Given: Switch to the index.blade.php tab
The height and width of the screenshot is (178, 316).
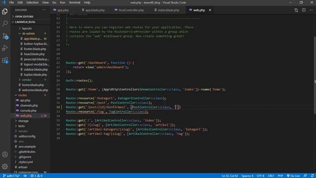Looking at the screenshot, I should coord(168,10).
